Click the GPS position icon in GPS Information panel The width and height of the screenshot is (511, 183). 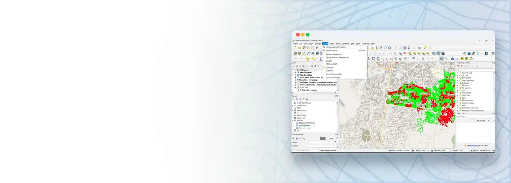[293, 138]
